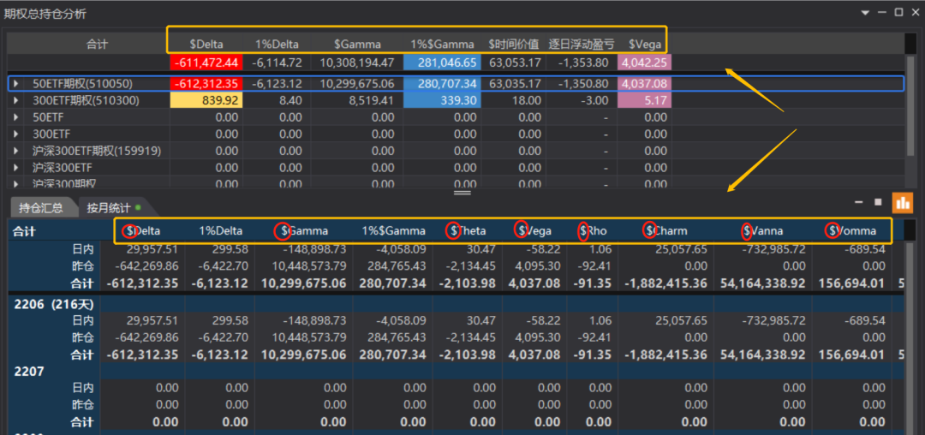The width and height of the screenshot is (925, 435).
Task: Open the panel options triangle in the title bar
Action: tap(865, 12)
